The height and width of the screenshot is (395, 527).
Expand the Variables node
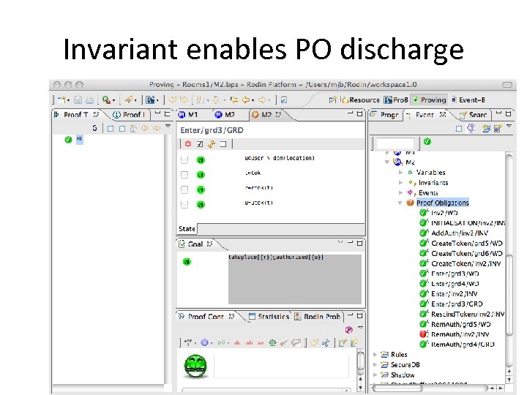[x=400, y=173]
